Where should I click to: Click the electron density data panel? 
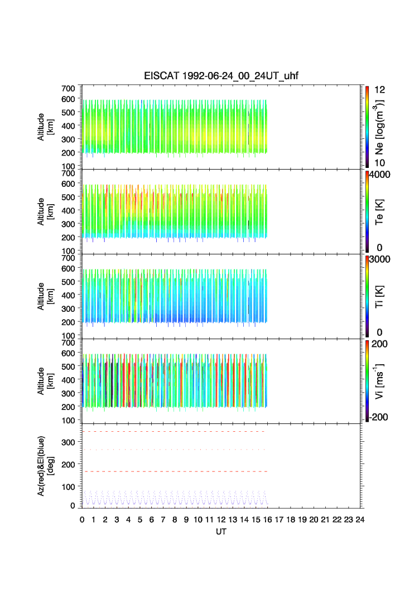pyautogui.click(x=221, y=127)
